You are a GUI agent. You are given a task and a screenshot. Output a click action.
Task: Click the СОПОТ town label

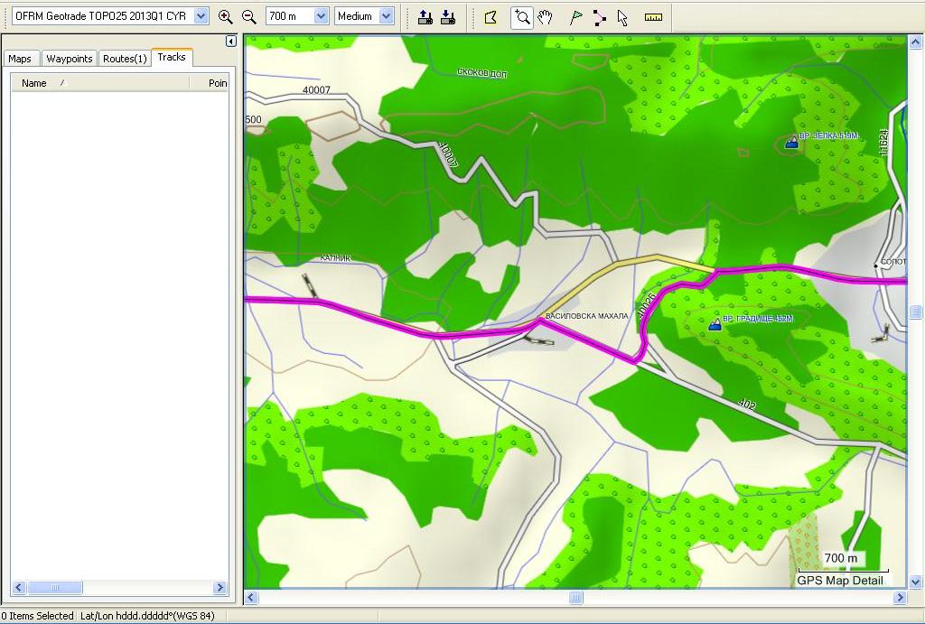(x=893, y=261)
